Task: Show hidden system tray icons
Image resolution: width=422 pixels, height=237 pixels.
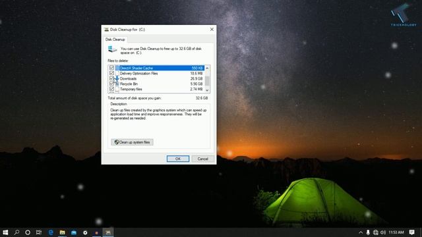Action: pyautogui.click(x=361, y=232)
